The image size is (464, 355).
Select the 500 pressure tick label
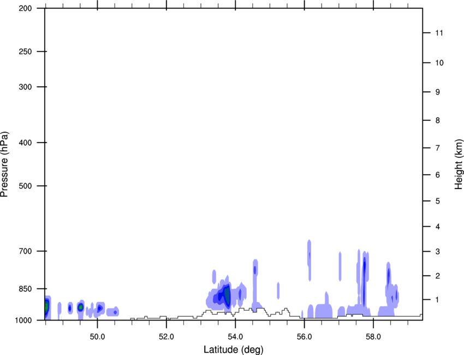coord(25,186)
